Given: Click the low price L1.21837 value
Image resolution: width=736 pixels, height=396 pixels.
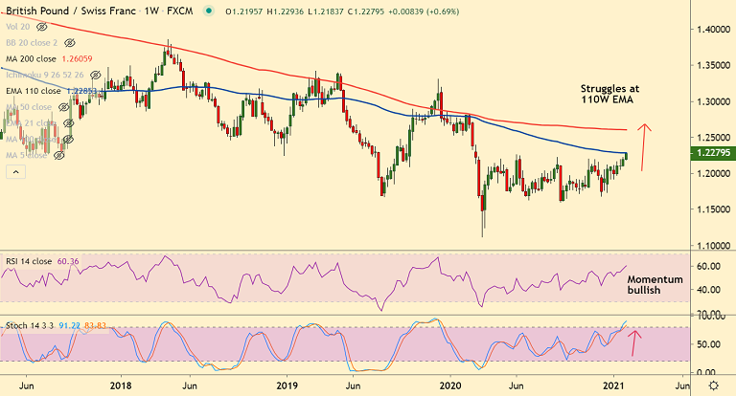Looking at the screenshot, I should (x=326, y=11).
